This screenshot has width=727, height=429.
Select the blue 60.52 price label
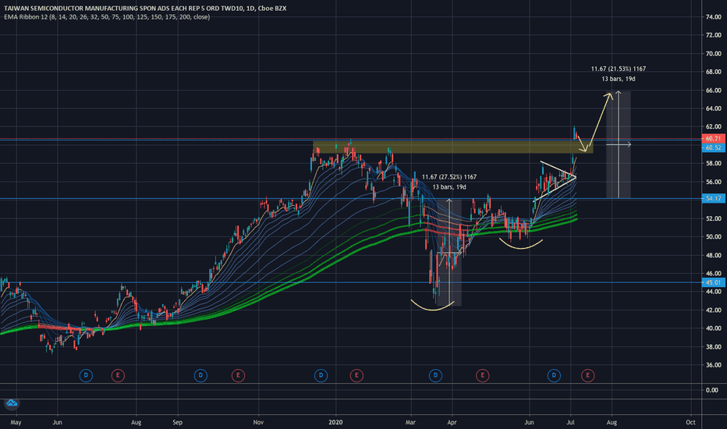[713, 147]
